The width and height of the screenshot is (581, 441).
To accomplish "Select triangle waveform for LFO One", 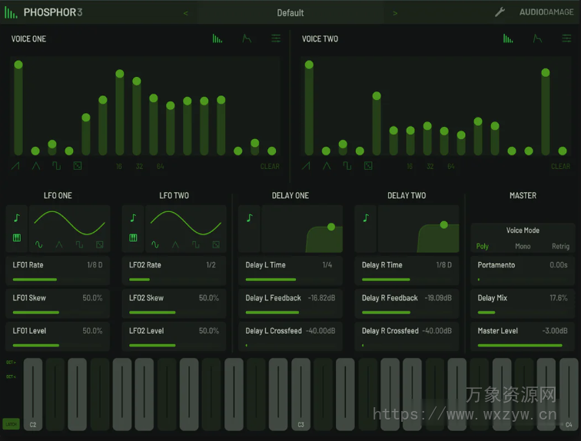I will pos(59,245).
